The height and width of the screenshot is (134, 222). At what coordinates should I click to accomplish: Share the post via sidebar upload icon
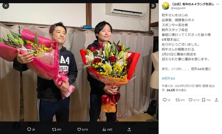click(216, 100)
